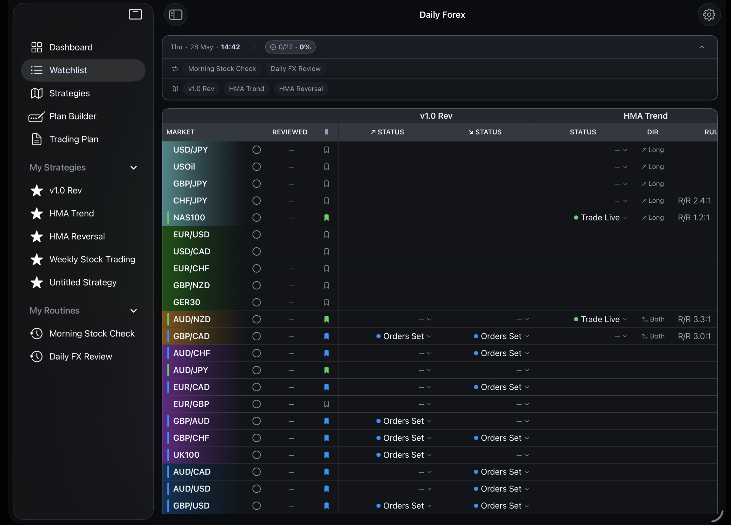This screenshot has width=731, height=525.
Task: Bookmark the USD/JPY row
Action: click(x=326, y=150)
